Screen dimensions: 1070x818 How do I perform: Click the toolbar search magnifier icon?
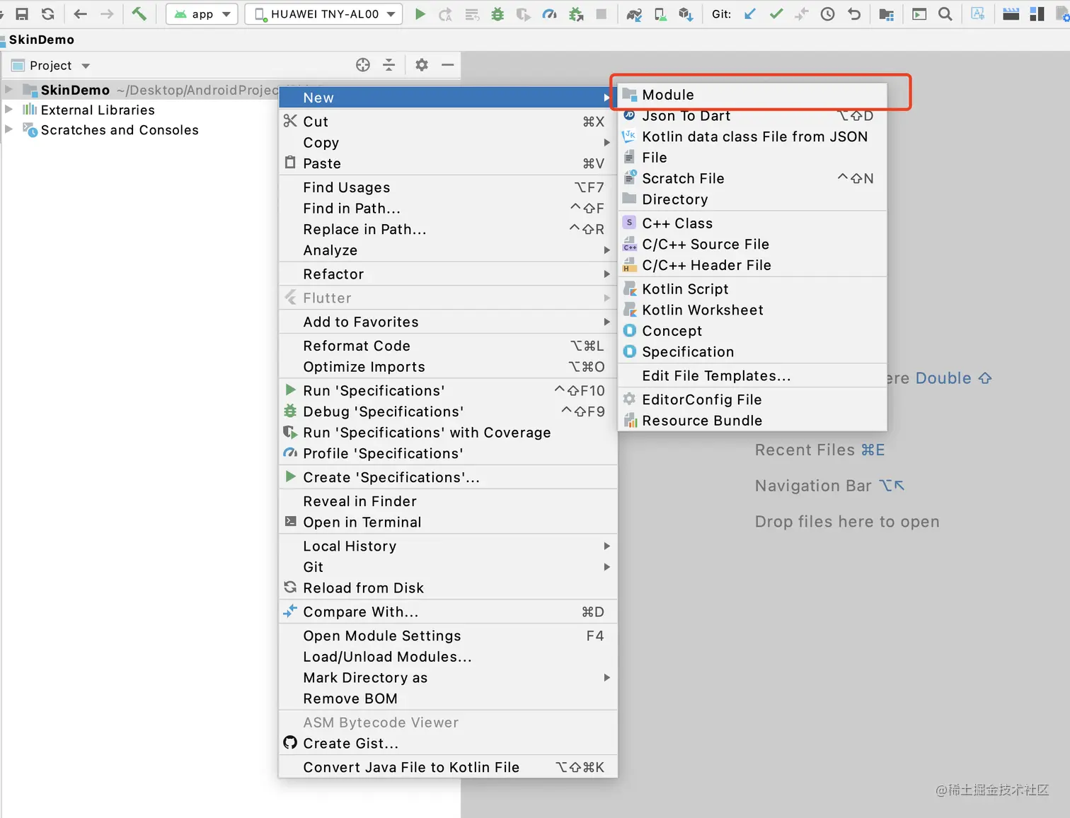(945, 14)
